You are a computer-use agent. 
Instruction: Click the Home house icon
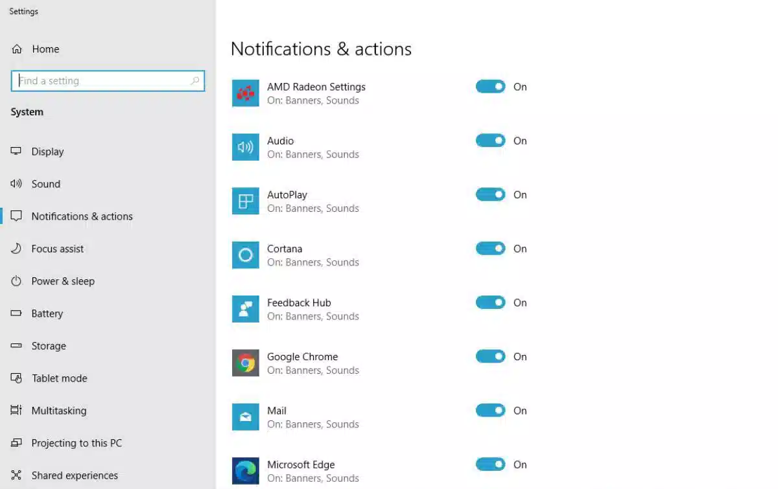tap(17, 49)
